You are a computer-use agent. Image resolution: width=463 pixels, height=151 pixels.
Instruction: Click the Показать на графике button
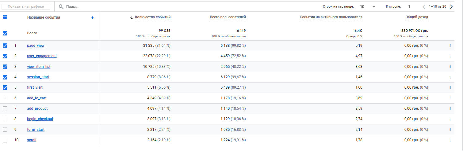click(26, 6)
